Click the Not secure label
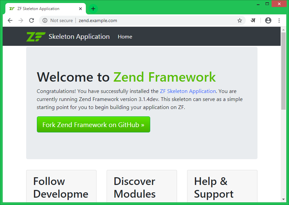This screenshot has width=289, height=205. tap(62, 20)
